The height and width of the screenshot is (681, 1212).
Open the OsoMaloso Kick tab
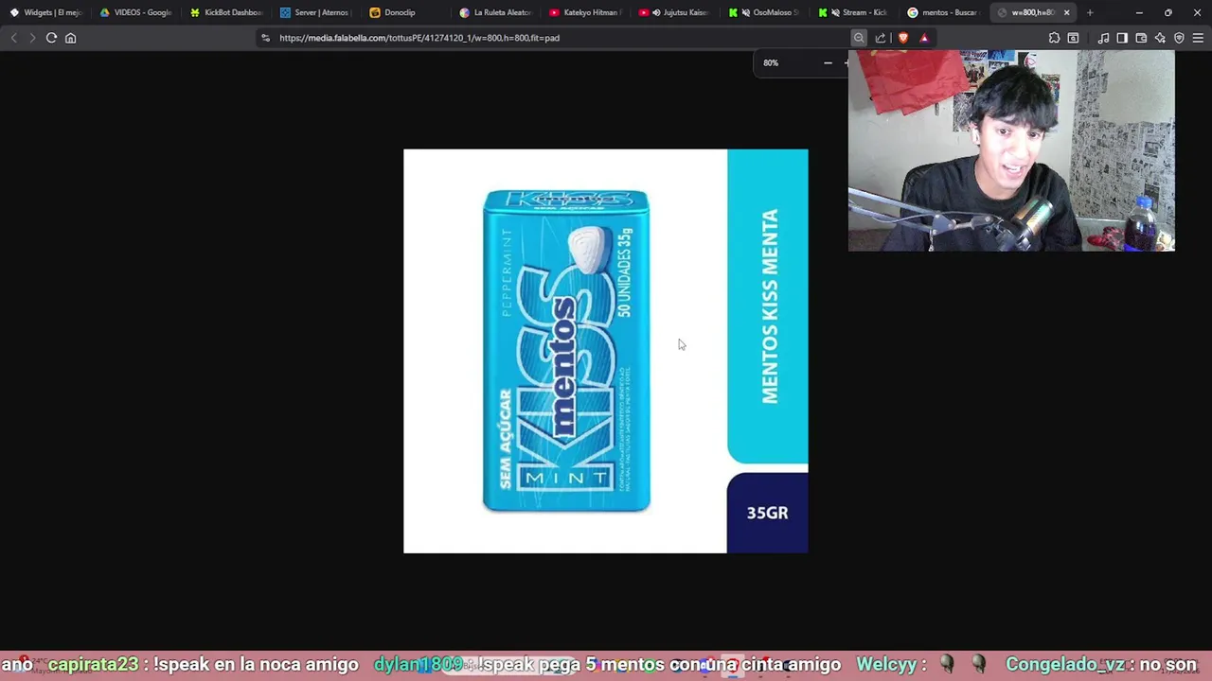tap(765, 12)
